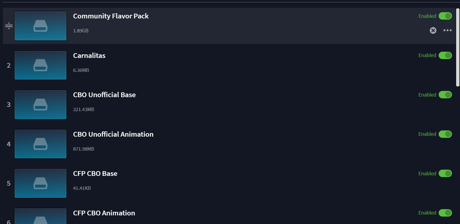Click the vertical scrollbar of the mod list
Image resolution: width=460 pixels, height=224 pixels.
click(x=458, y=48)
